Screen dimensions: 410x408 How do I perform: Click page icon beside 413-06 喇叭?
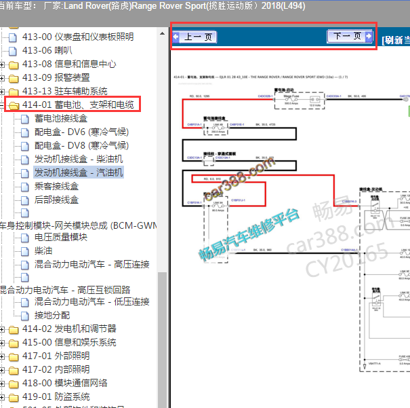pyautogui.click(x=13, y=52)
